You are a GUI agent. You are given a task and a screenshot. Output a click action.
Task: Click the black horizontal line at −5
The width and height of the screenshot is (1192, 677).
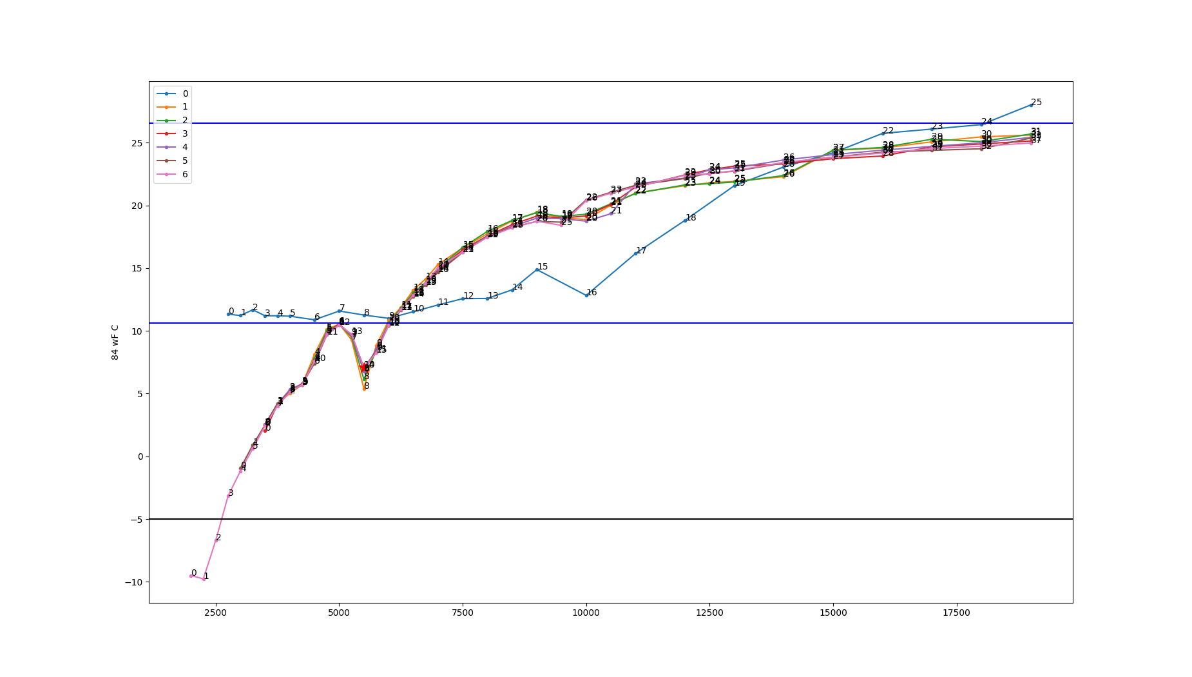(611, 519)
